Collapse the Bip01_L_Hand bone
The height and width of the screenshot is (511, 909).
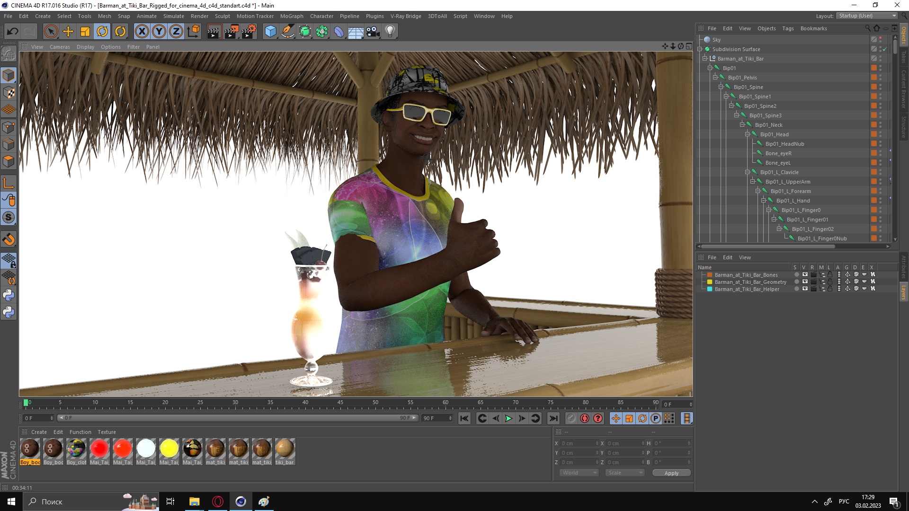[x=764, y=200]
